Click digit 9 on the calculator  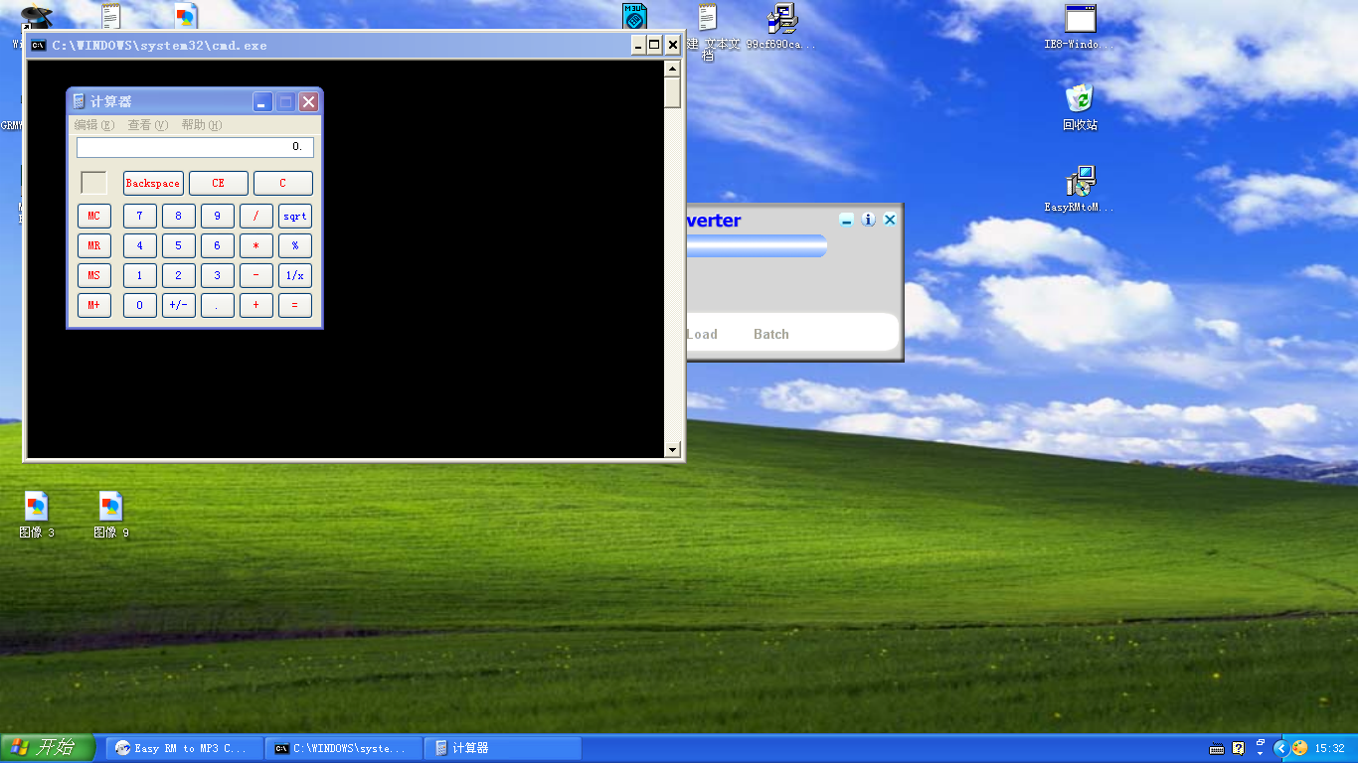point(218,216)
